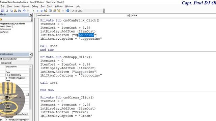Click the Click procedure dropdown box
This screenshot has height=121, width=216.
[174, 15]
